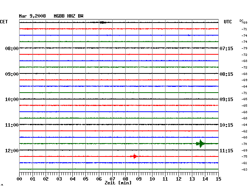
Task: Click minute 04 on time axis
Action: pyautogui.click(x=72, y=179)
